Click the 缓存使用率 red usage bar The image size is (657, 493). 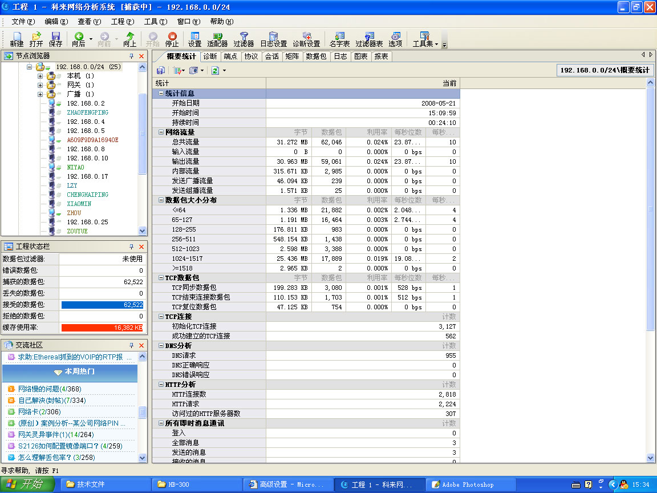click(102, 328)
